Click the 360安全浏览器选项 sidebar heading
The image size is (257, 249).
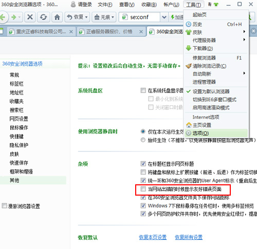22,64
